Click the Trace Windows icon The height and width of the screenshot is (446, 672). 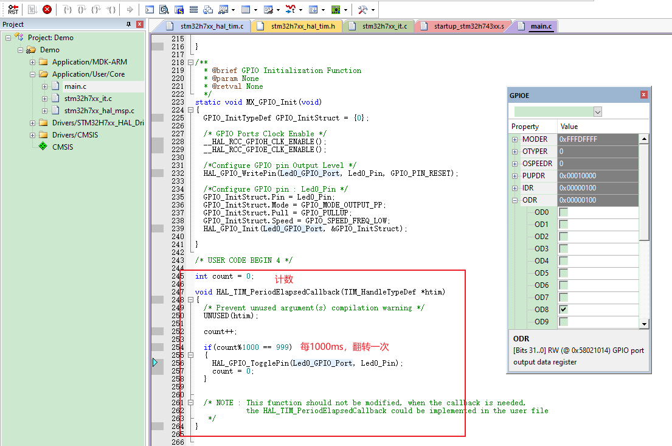coord(313,10)
